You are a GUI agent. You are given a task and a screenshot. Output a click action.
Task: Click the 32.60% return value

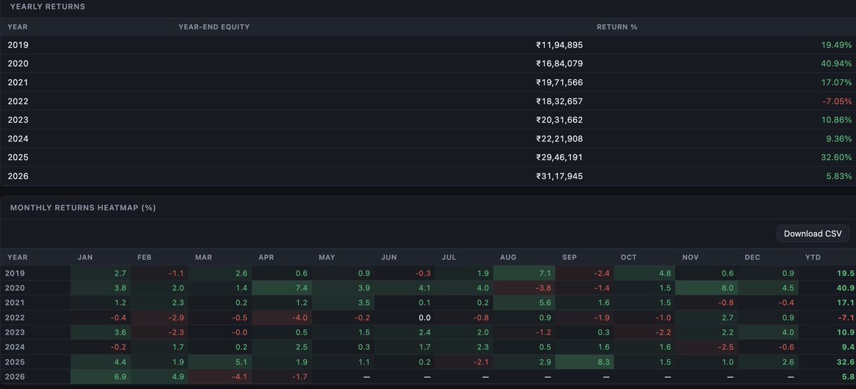click(x=836, y=157)
